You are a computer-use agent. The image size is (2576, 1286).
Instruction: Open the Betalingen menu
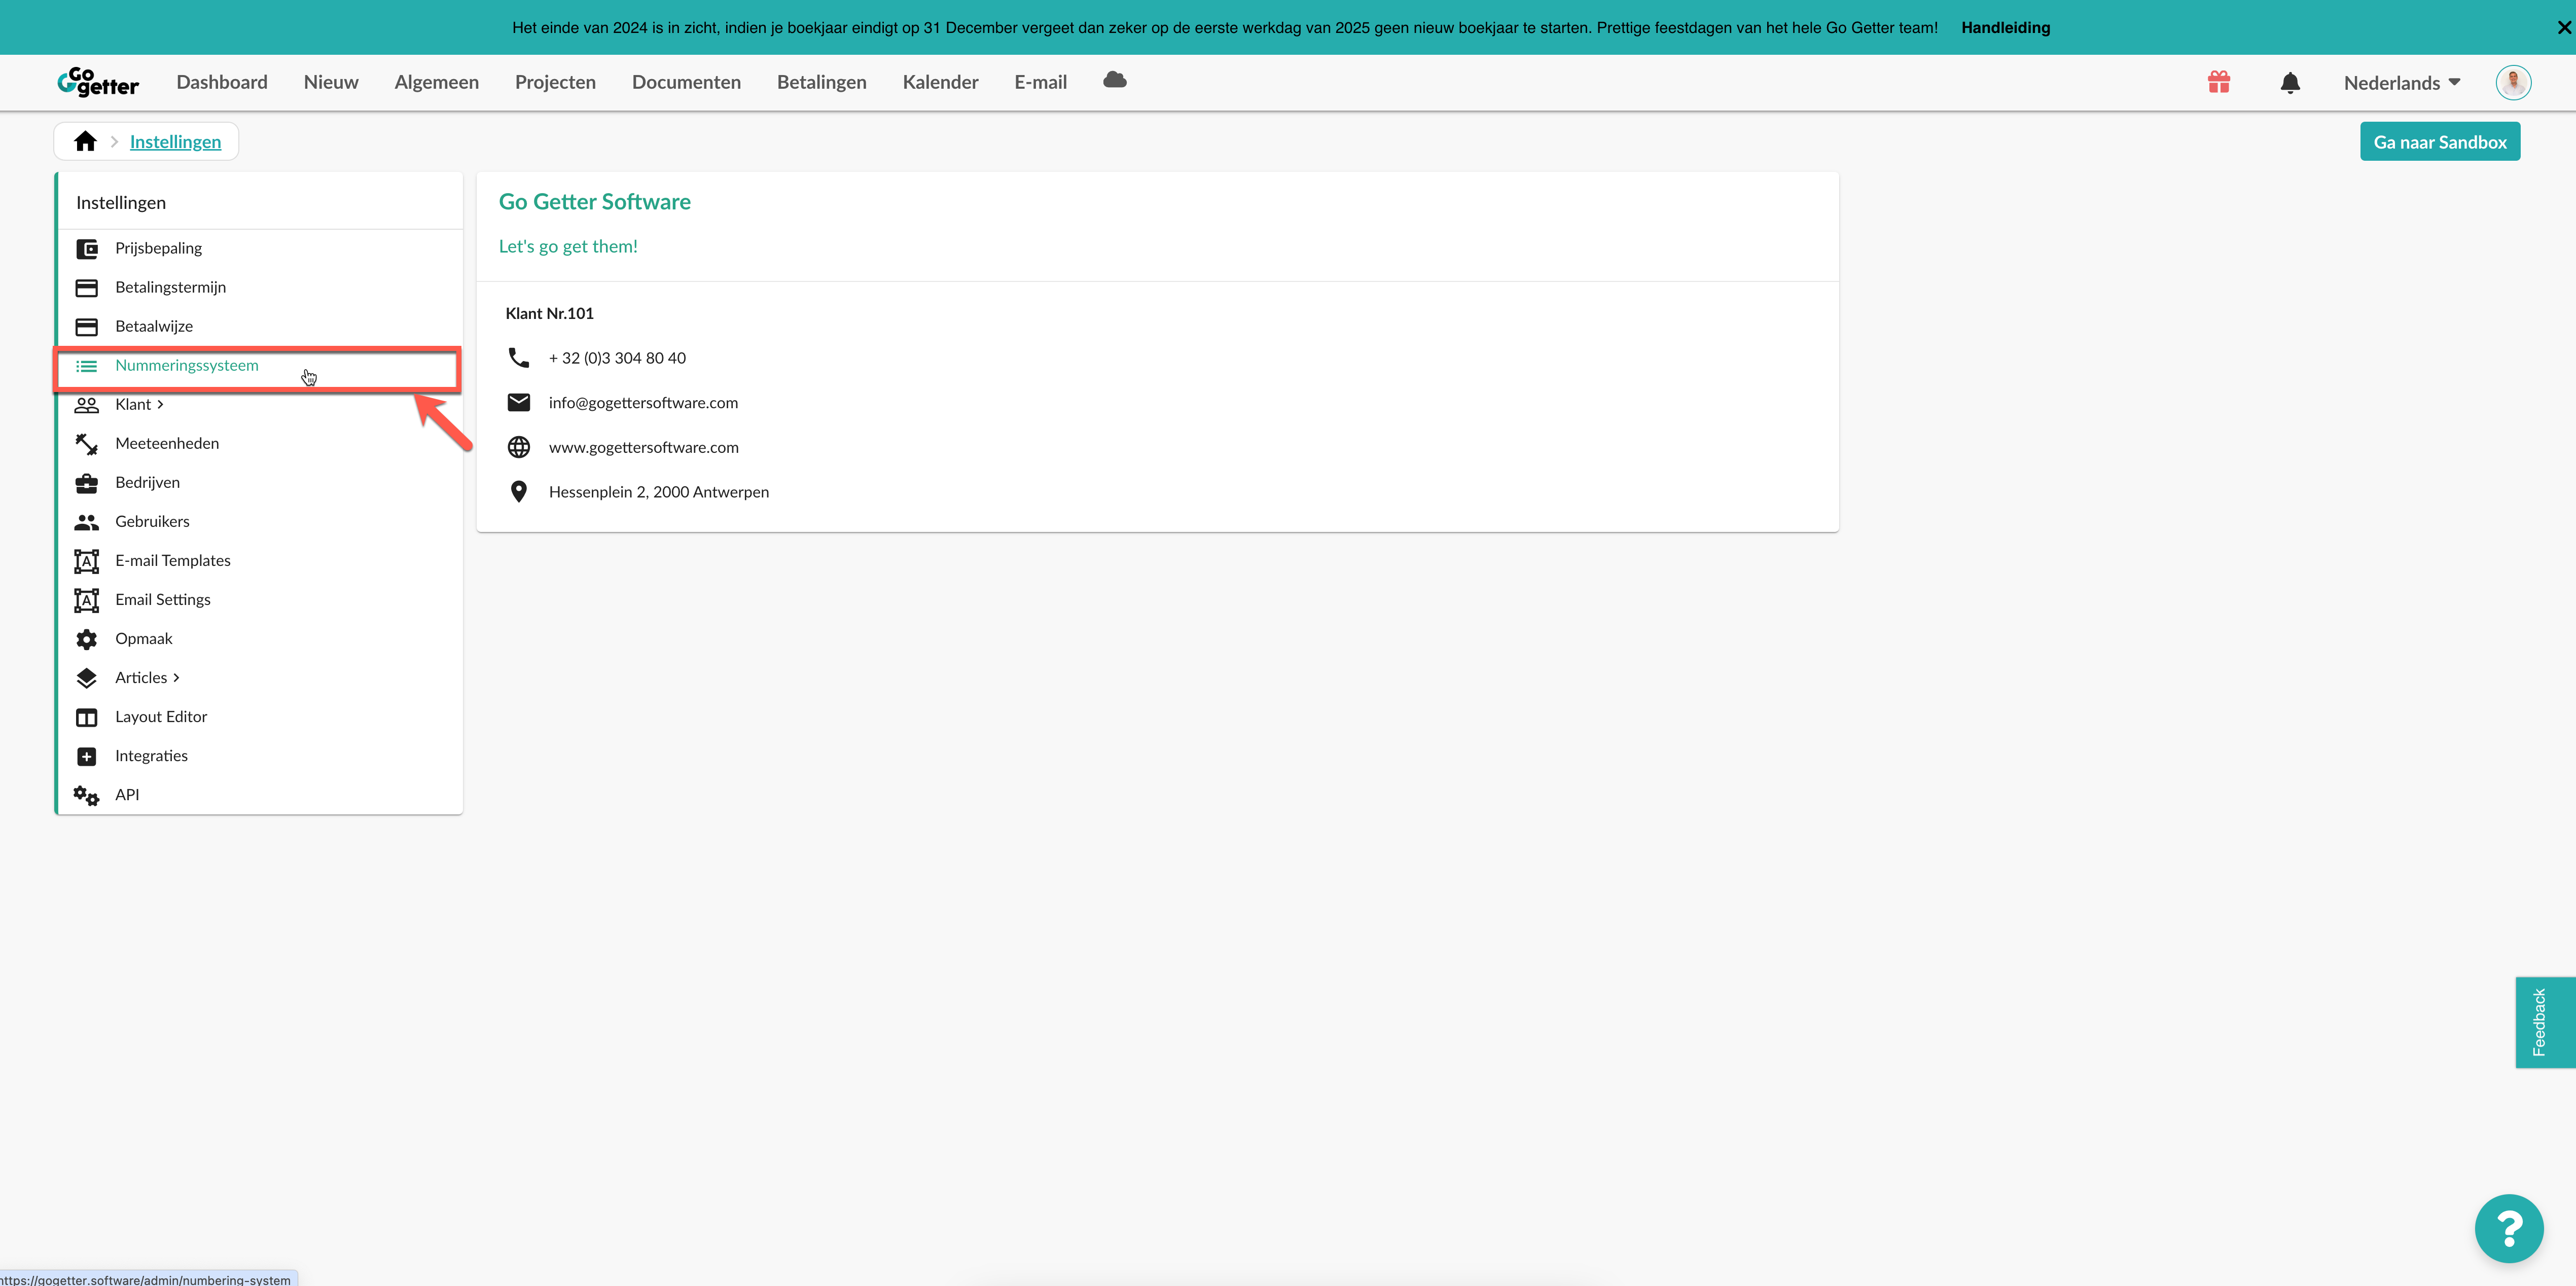coord(822,82)
